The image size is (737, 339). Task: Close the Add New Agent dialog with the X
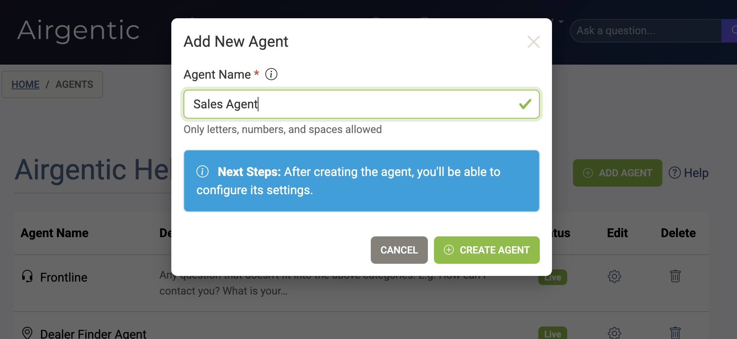tap(533, 42)
